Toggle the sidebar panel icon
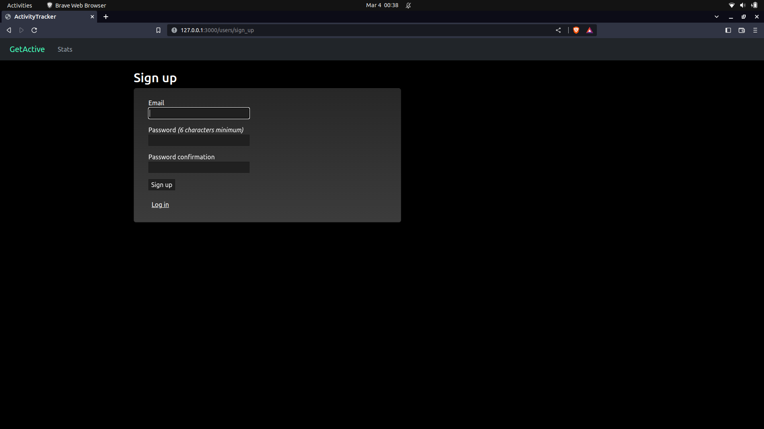764x429 pixels. click(x=728, y=30)
